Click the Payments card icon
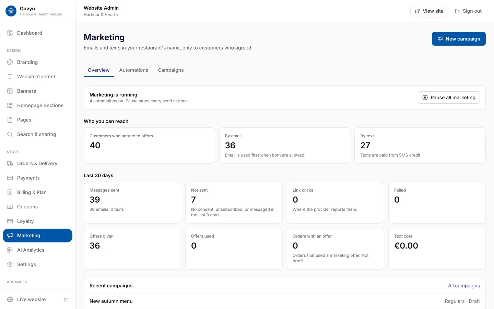The height and width of the screenshot is (309, 494). pyautogui.click(x=10, y=178)
